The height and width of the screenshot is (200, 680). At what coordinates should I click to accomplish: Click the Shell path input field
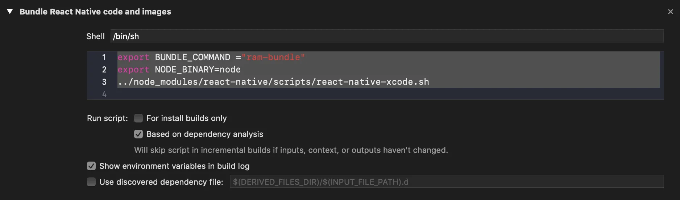[x=386, y=36]
